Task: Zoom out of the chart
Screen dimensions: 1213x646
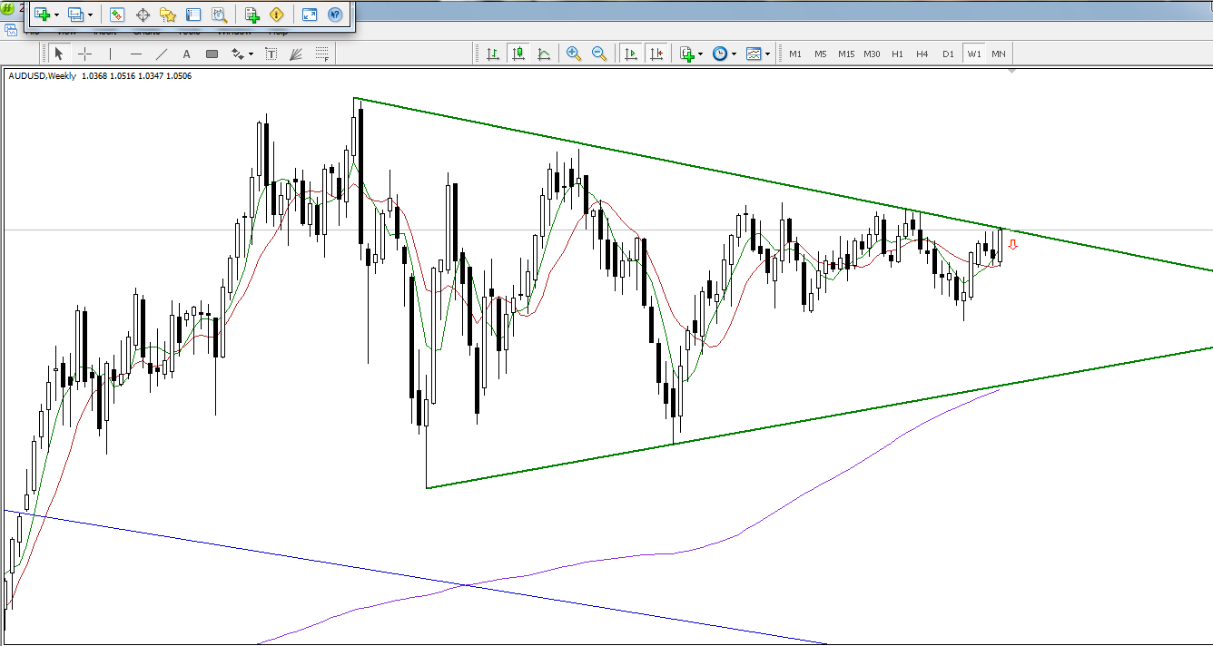Action: pos(599,54)
